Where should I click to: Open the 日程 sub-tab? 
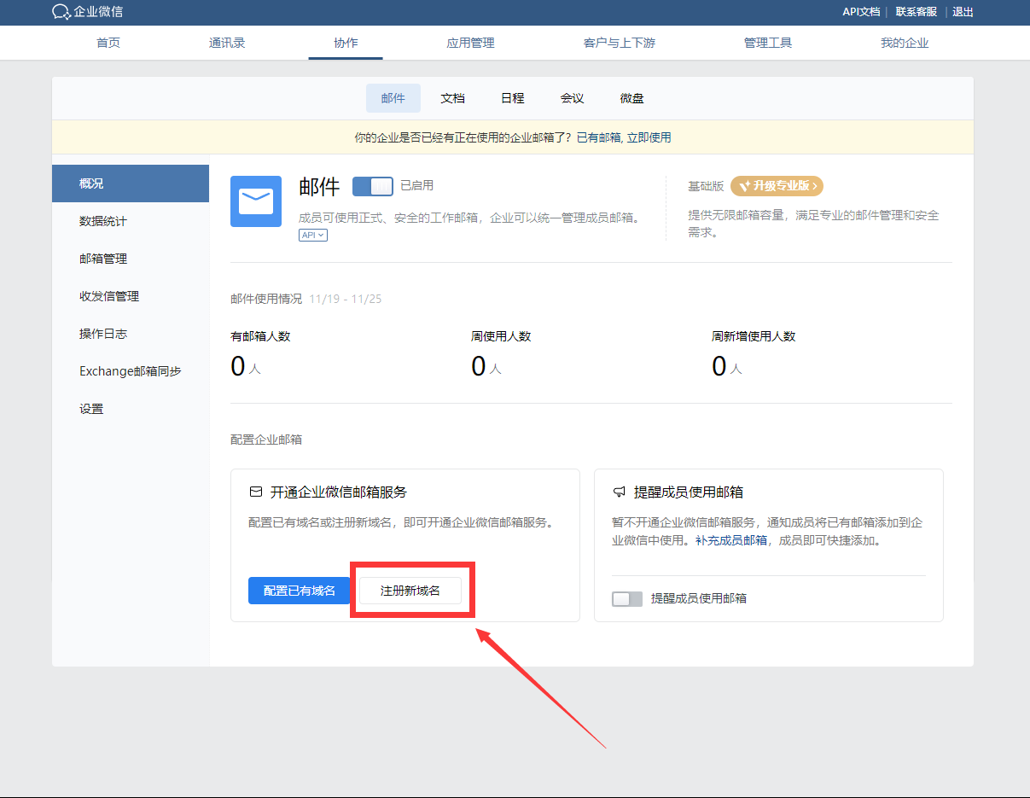(x=512, y=98)
